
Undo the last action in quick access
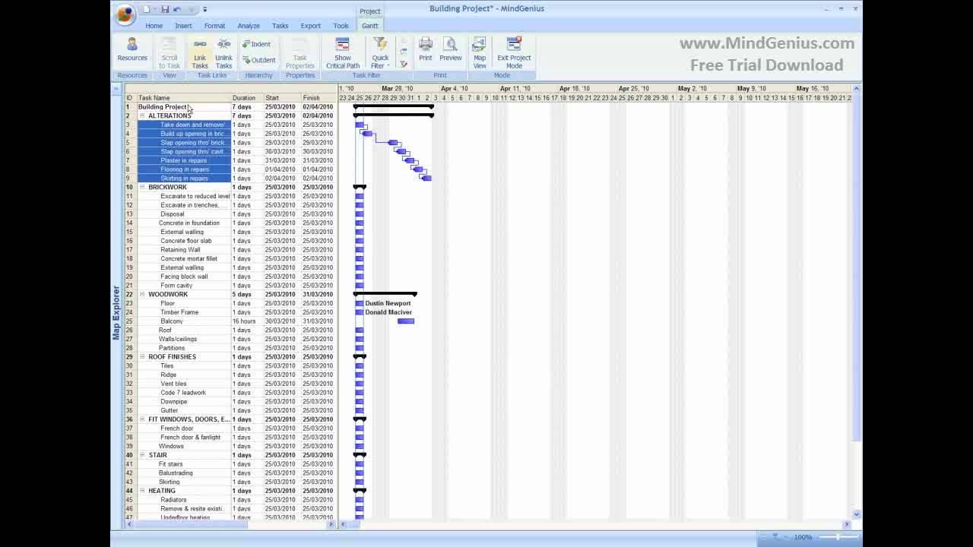coord(177,9)
